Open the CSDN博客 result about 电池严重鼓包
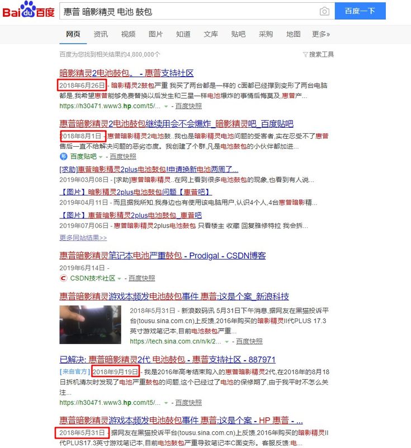411x448 pixels. click(162, 255)
